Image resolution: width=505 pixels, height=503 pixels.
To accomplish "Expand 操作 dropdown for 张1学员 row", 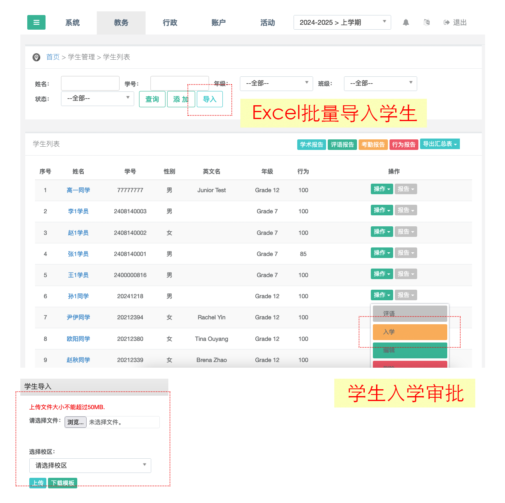I will pos(382,253).
